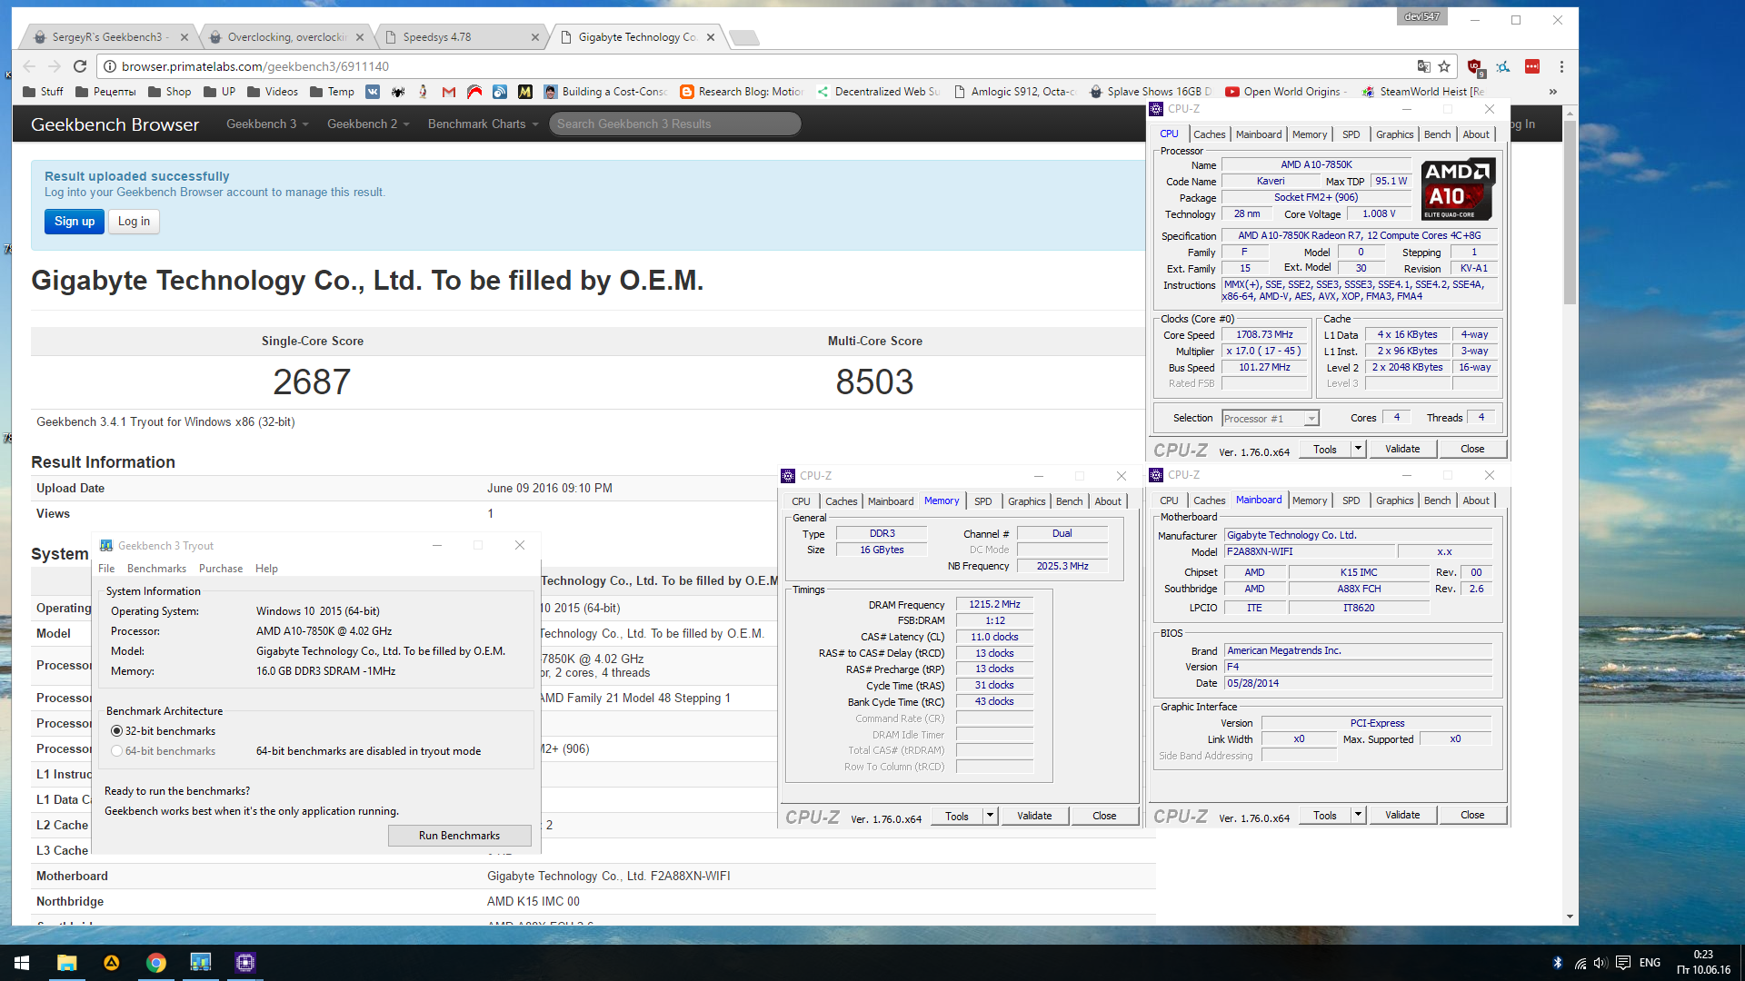Viewport: 1745px width, 981px height.
Task: Open Caches tab in top CPU-Z window
Action: (1209, 134)
